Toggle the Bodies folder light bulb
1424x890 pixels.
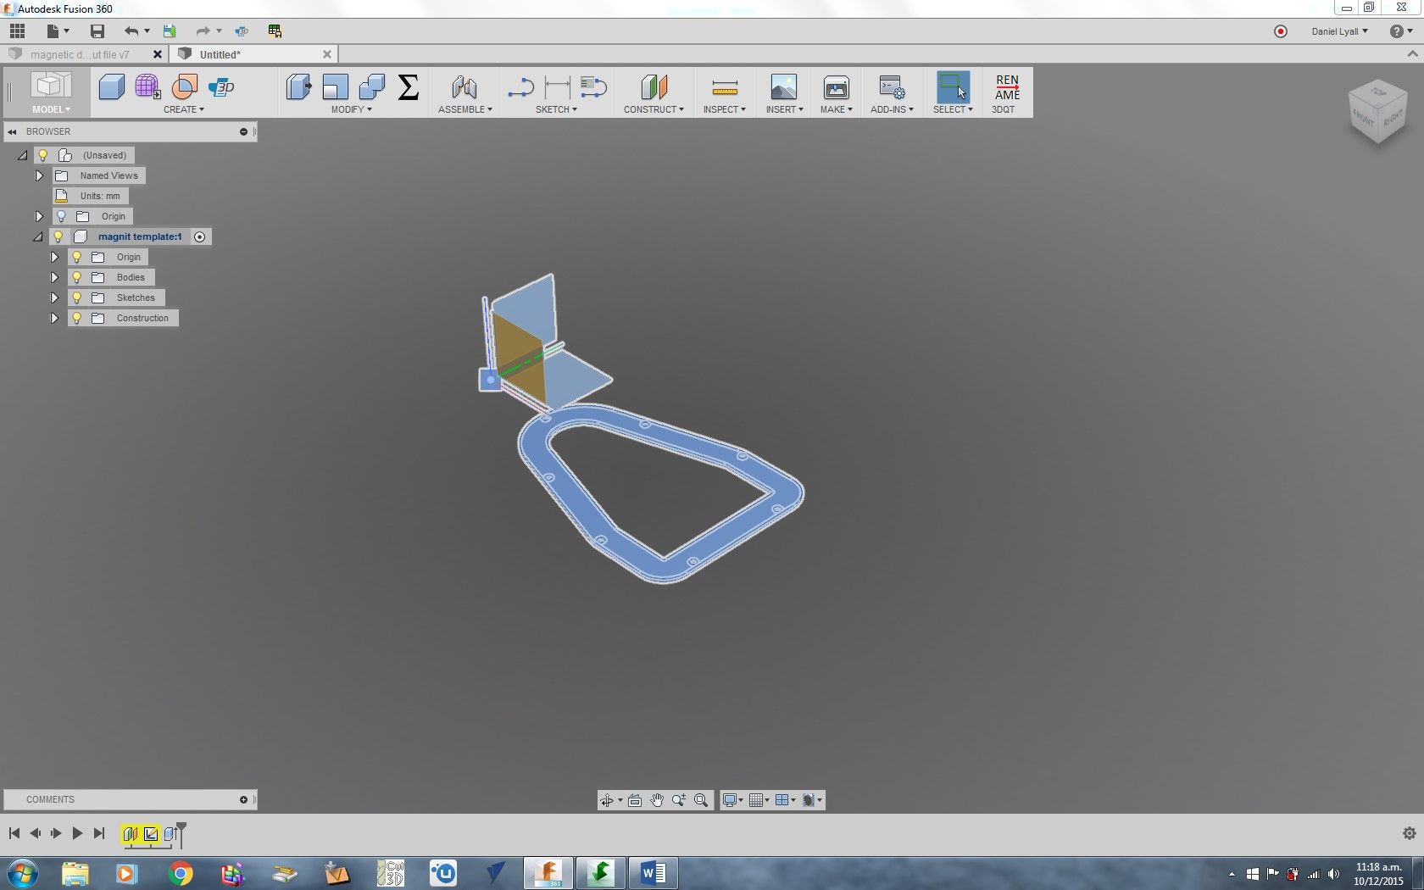[x=76, y=277]
